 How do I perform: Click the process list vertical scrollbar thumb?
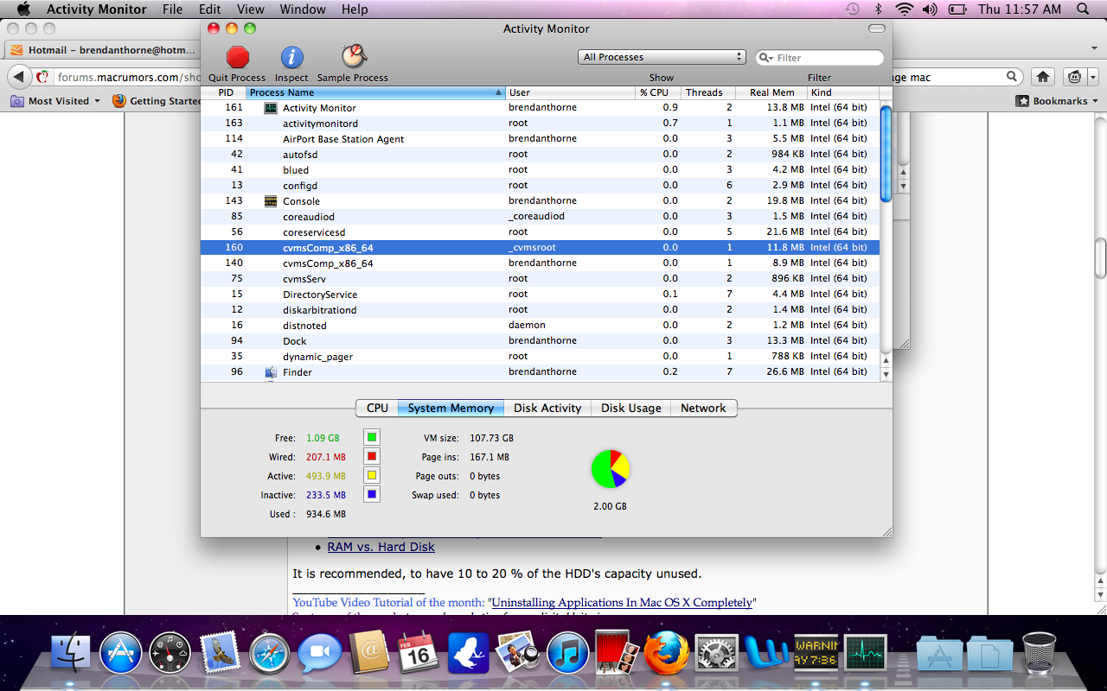[886, 154]
